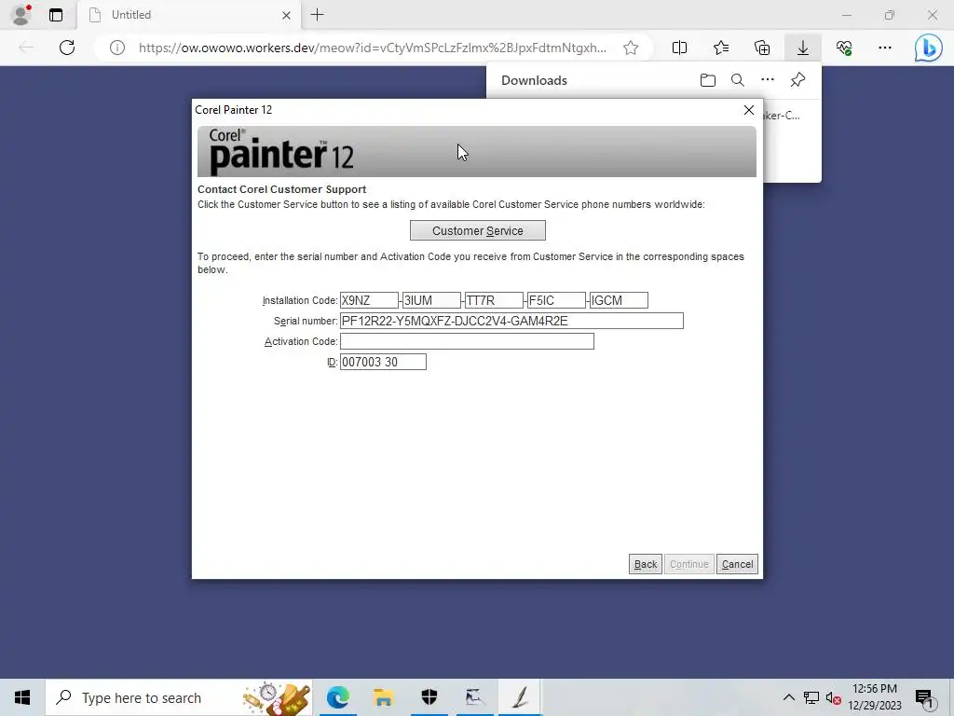
Task: Open network status tray icon
Action: pyautogui.click(x=811, y=697)
